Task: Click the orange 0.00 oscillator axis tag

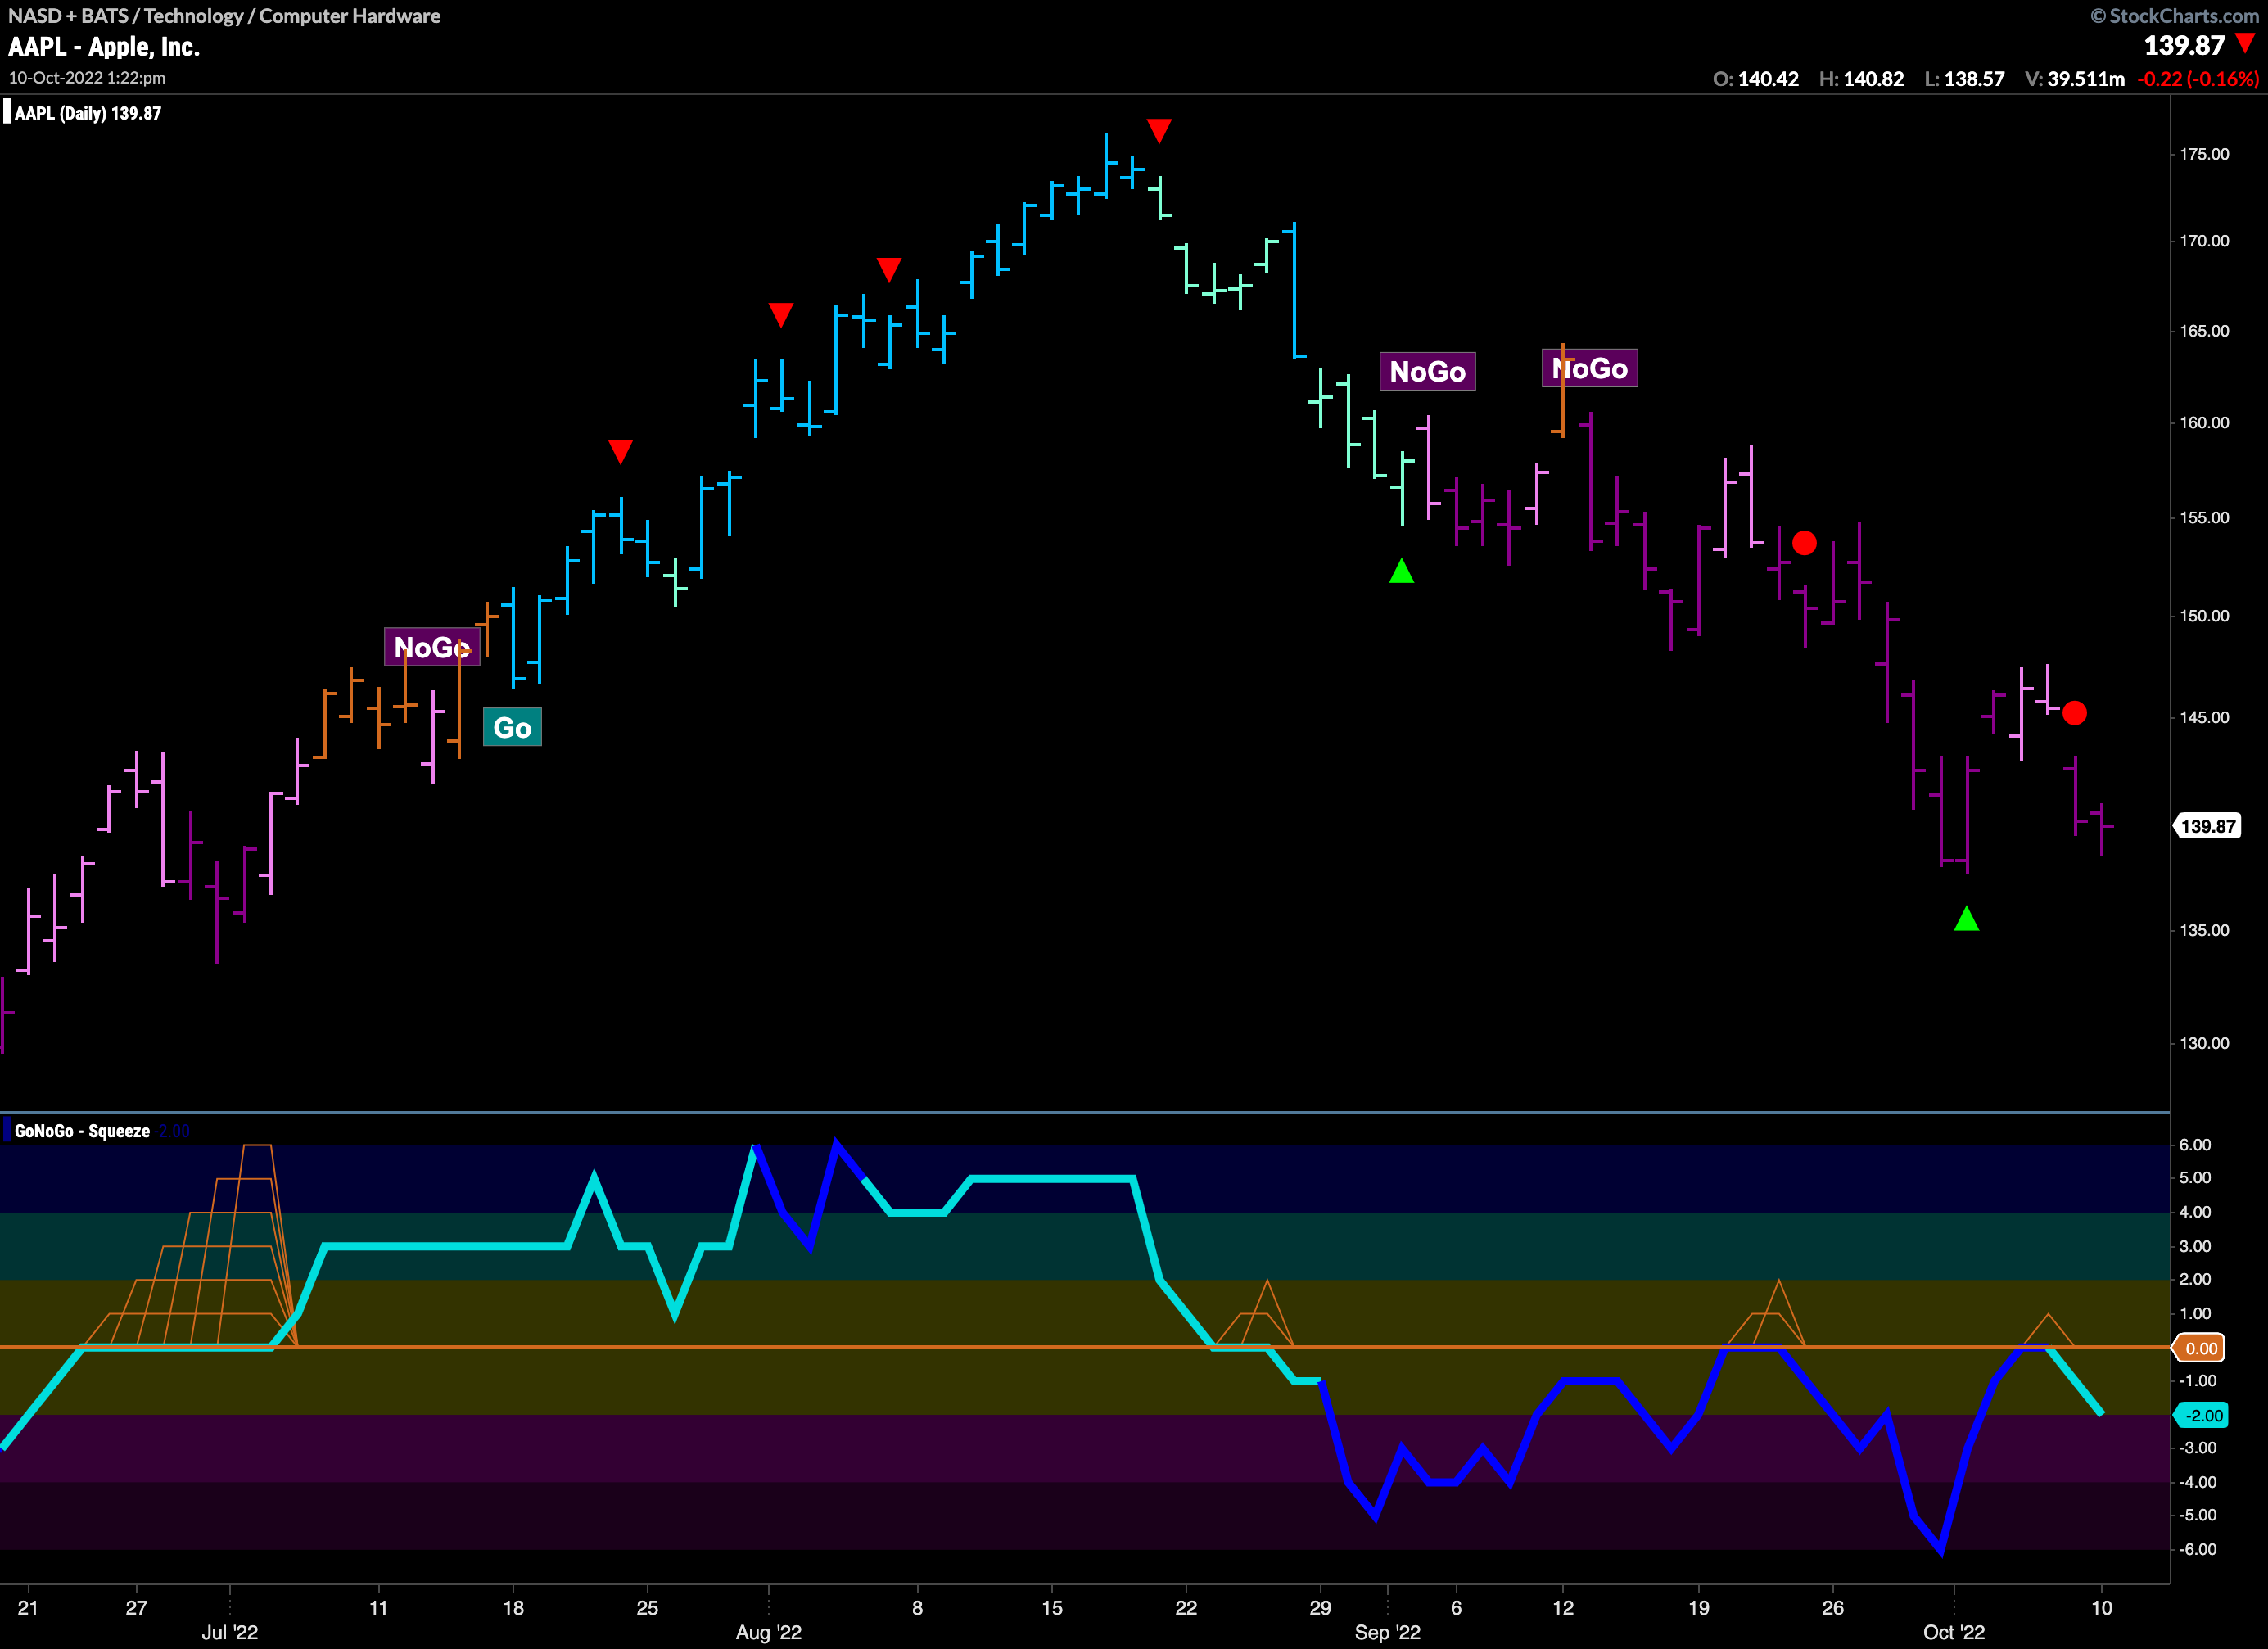Action: 2199,1348
